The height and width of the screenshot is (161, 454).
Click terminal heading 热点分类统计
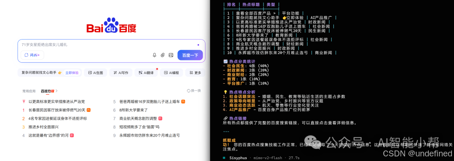pos(240,61)
